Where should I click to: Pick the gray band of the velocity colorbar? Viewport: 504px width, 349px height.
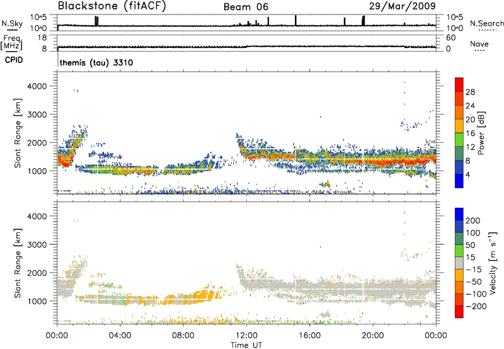tap(459, 263)
